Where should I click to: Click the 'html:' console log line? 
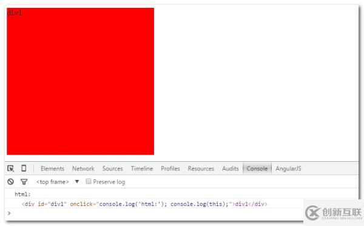[22, 194]
